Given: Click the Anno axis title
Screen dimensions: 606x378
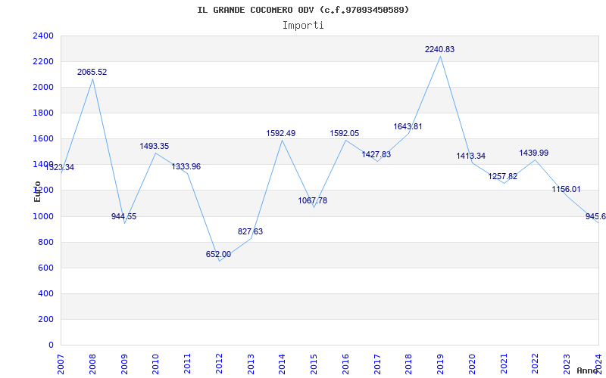Looking at the screenshot, I should [x=588, y=370].
